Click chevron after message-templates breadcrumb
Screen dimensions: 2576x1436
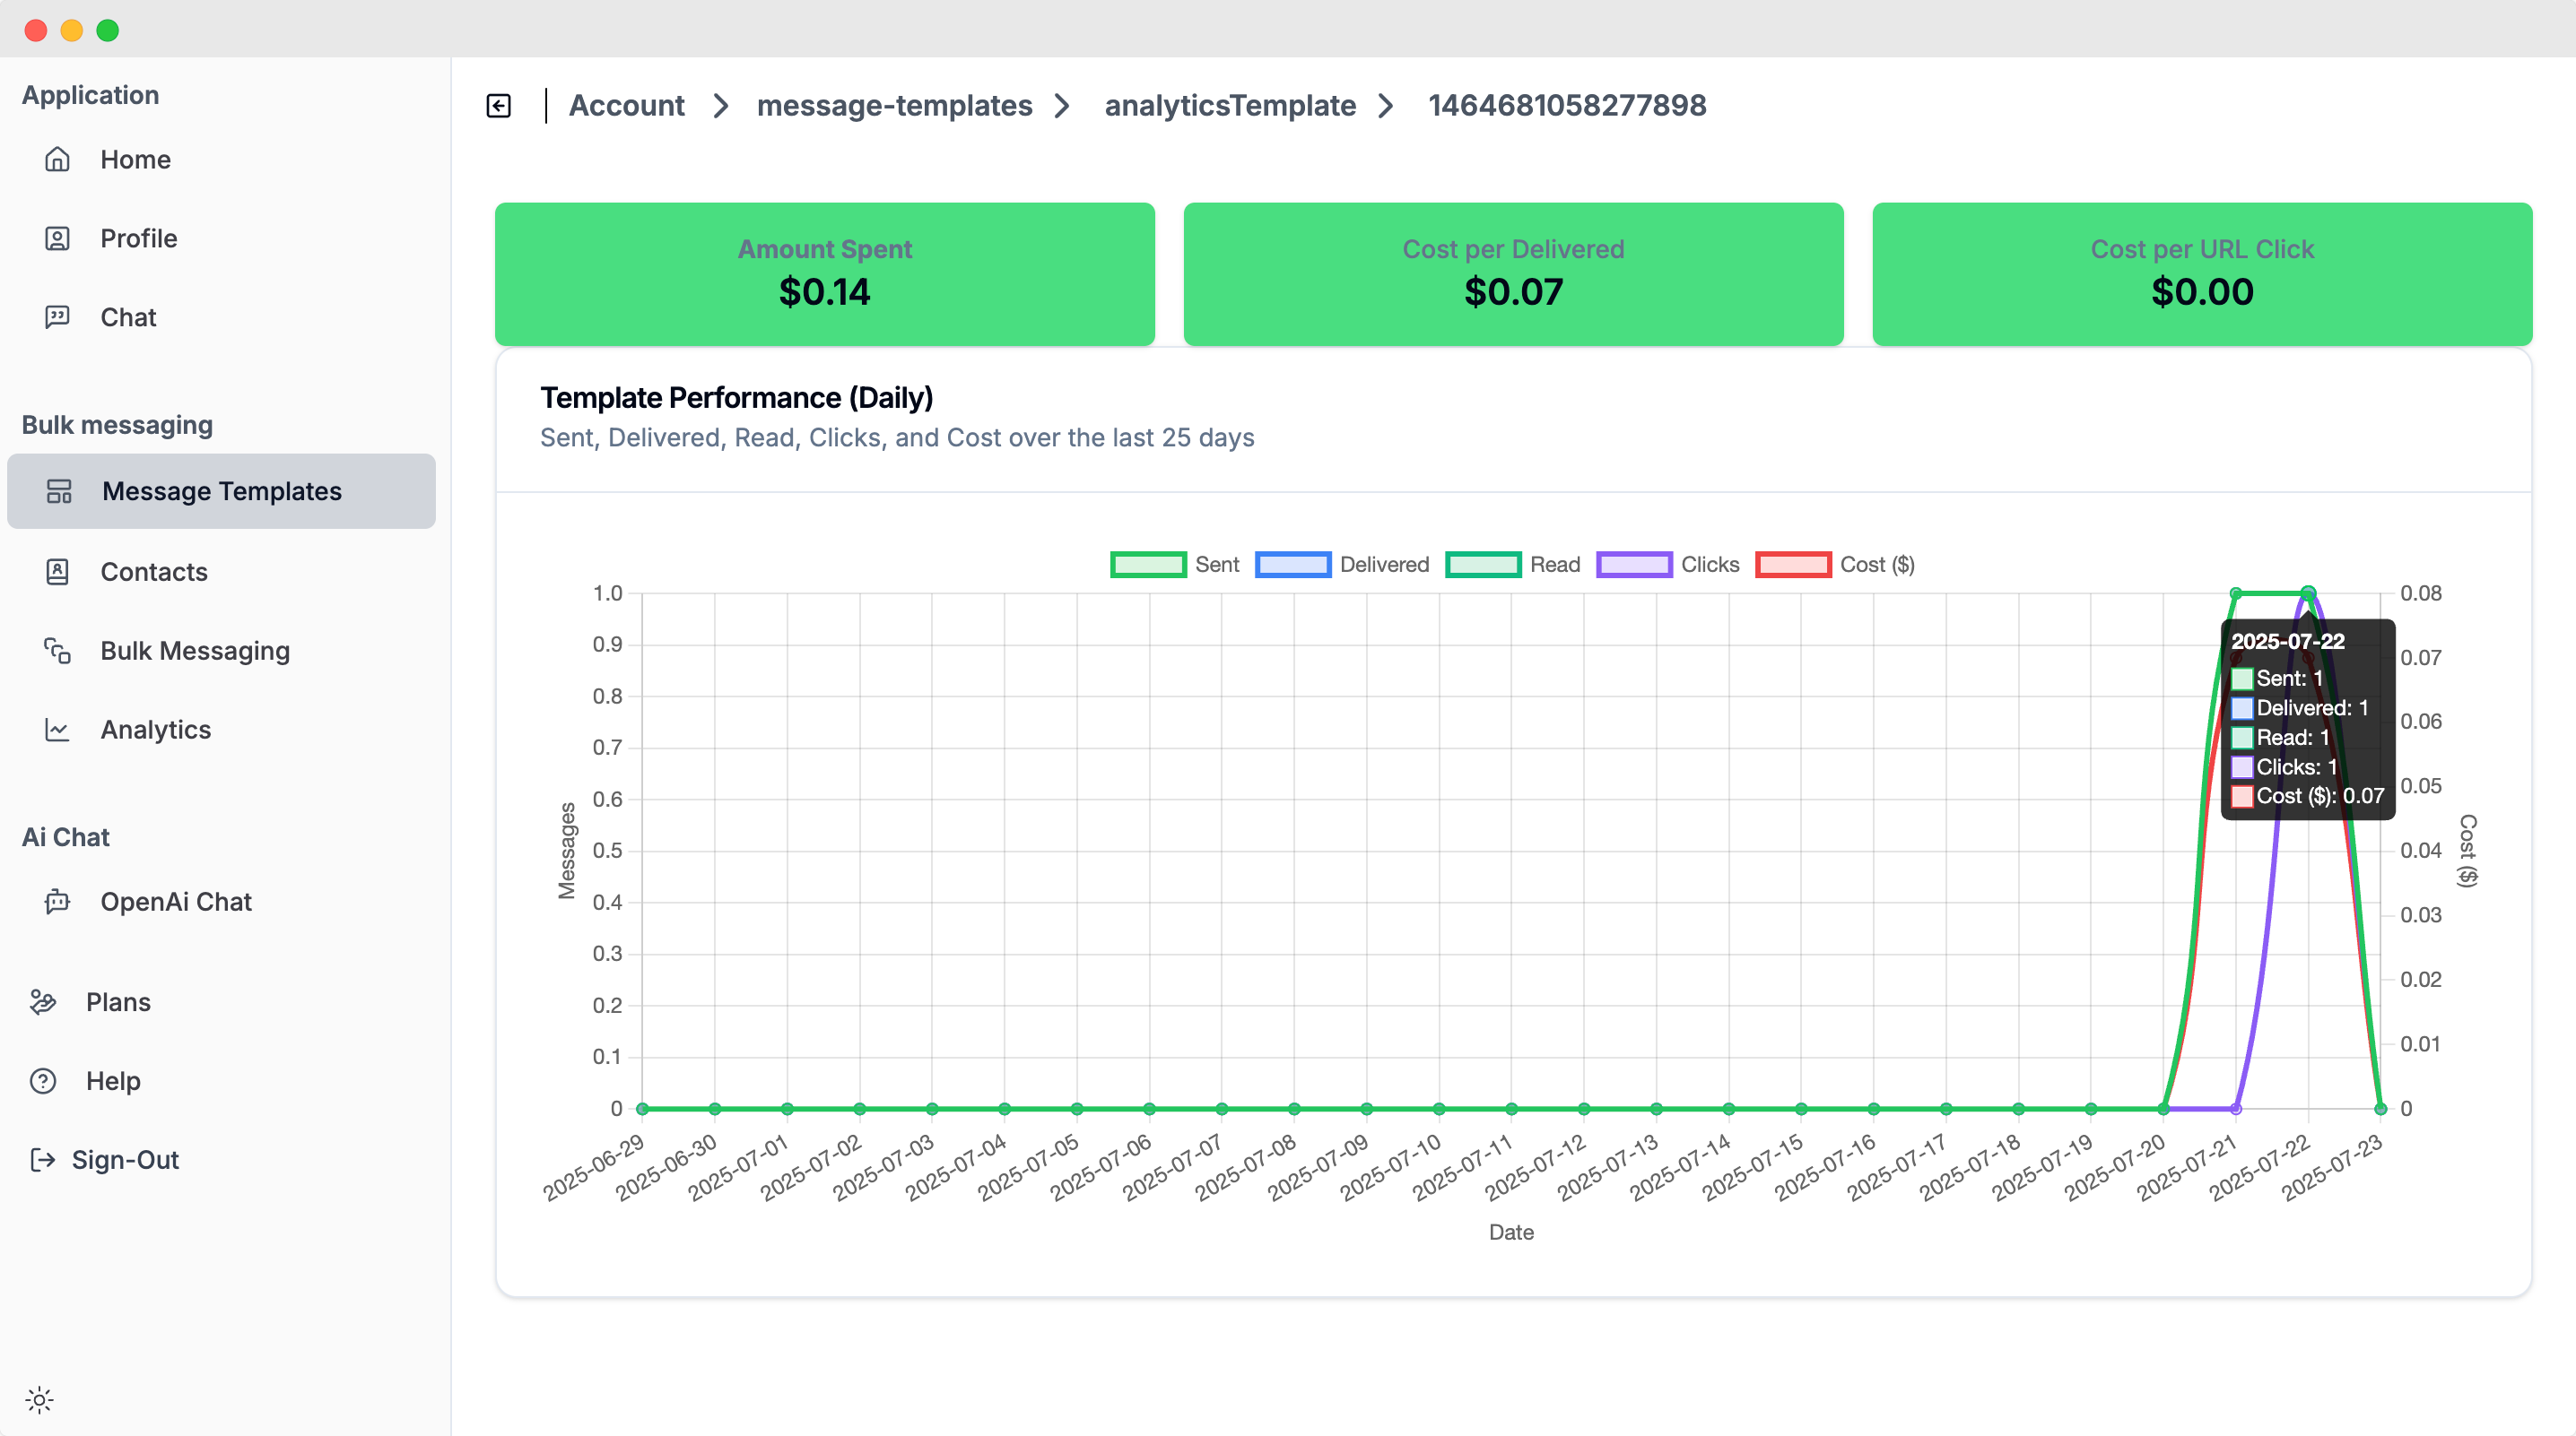tap(1063, 106)
